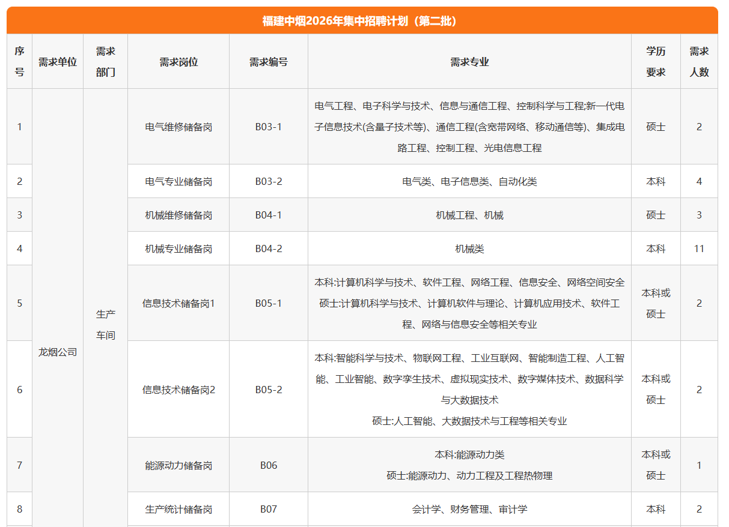Click the 生产车间 department cell
Viewport: 729px width, 527px height.
[106, 325]
